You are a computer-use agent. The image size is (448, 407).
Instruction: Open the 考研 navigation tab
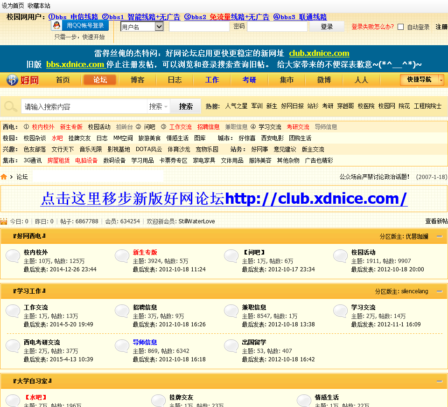(249, 80)
